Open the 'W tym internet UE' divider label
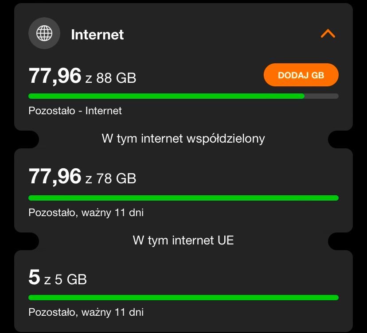Screen dimensions: 367x333 183,240
